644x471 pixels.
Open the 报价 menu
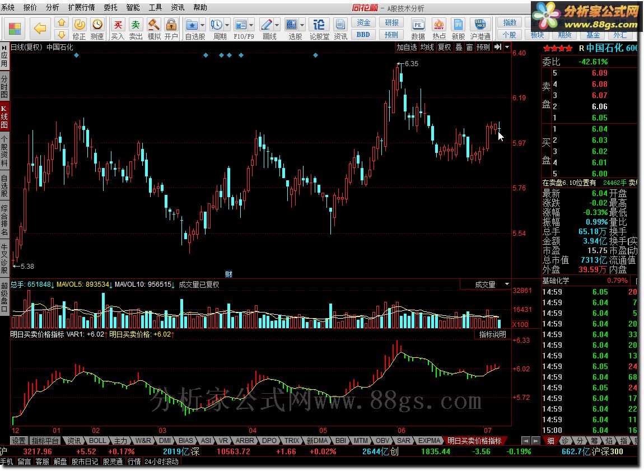30,7
